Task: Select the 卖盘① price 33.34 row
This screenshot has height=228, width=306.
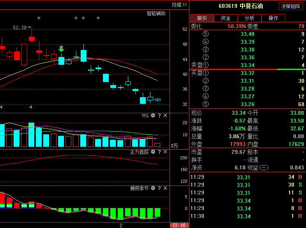Action: (x=247, y=65)
